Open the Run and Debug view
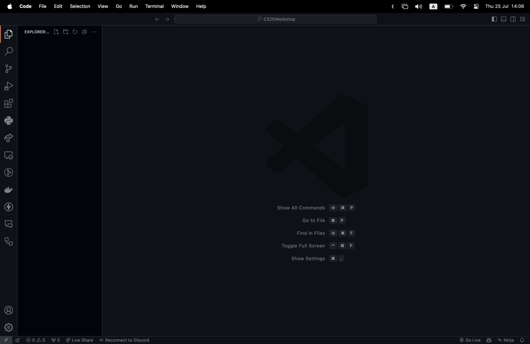530x344 pixels. pyautogui.click(x=9, y=86)
